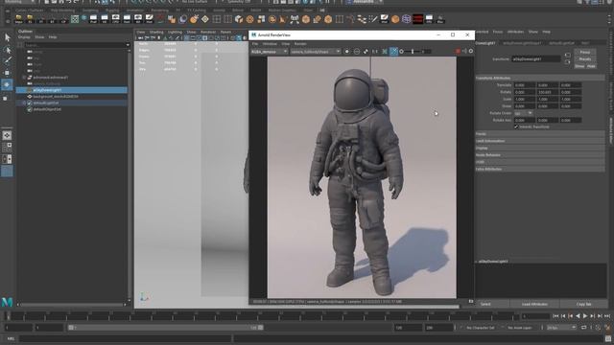Click the Hide button in Attribute Editor

[x=591, y=66]
